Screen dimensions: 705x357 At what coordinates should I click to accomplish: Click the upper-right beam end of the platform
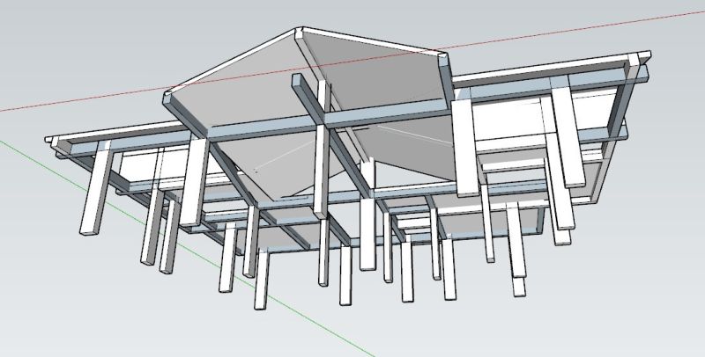(636, 63)
